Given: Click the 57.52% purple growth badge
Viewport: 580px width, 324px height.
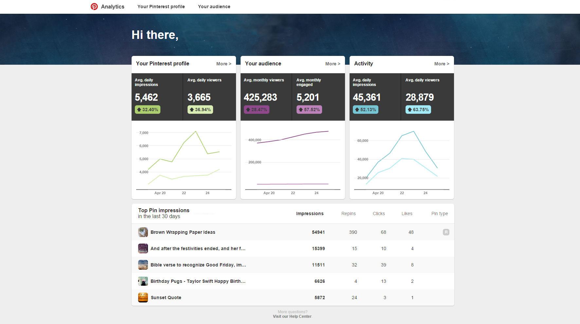Looking at the screenshot, I should pos(309,110).
